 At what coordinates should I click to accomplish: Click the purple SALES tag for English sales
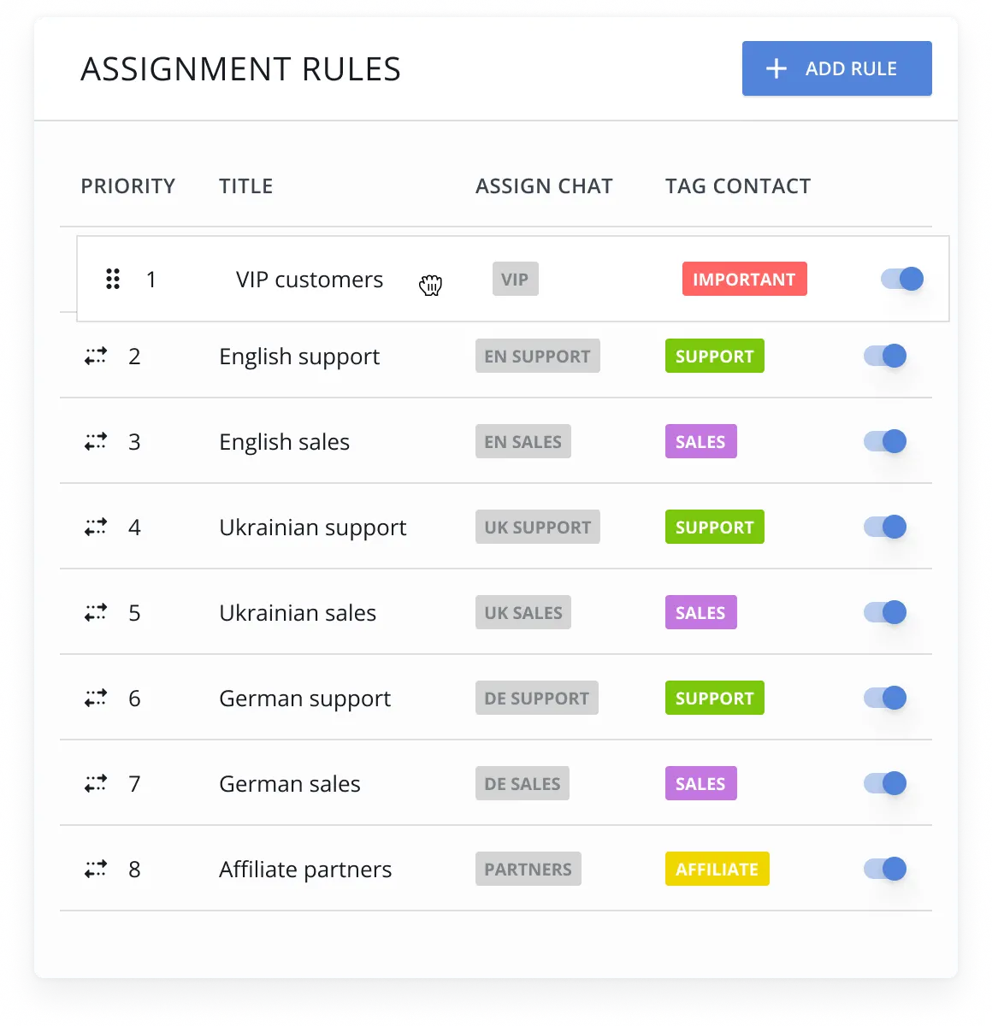point(700,441)
